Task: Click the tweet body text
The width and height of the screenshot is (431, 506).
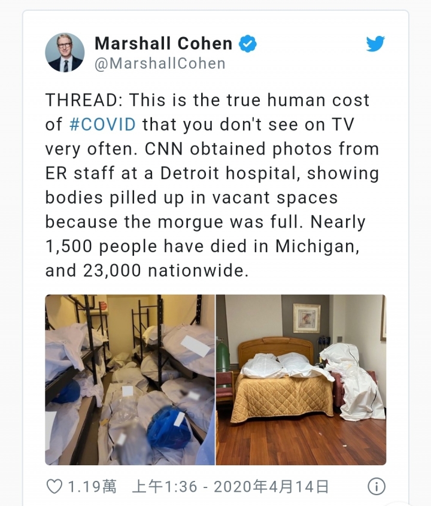Action: coord(212,185)
